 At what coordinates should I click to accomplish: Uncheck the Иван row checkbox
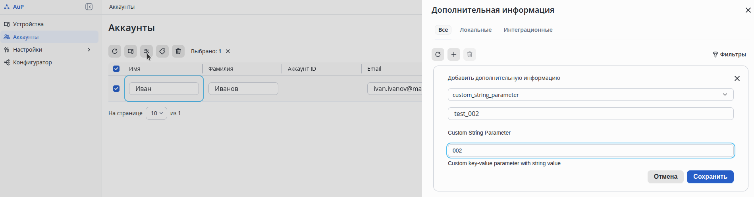pos(116,89)
